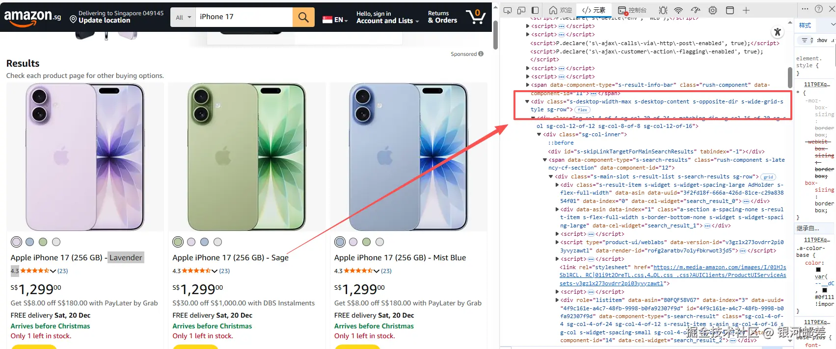
Task: Activate the inspect element picker tool
Action: (x=508, y=10)
